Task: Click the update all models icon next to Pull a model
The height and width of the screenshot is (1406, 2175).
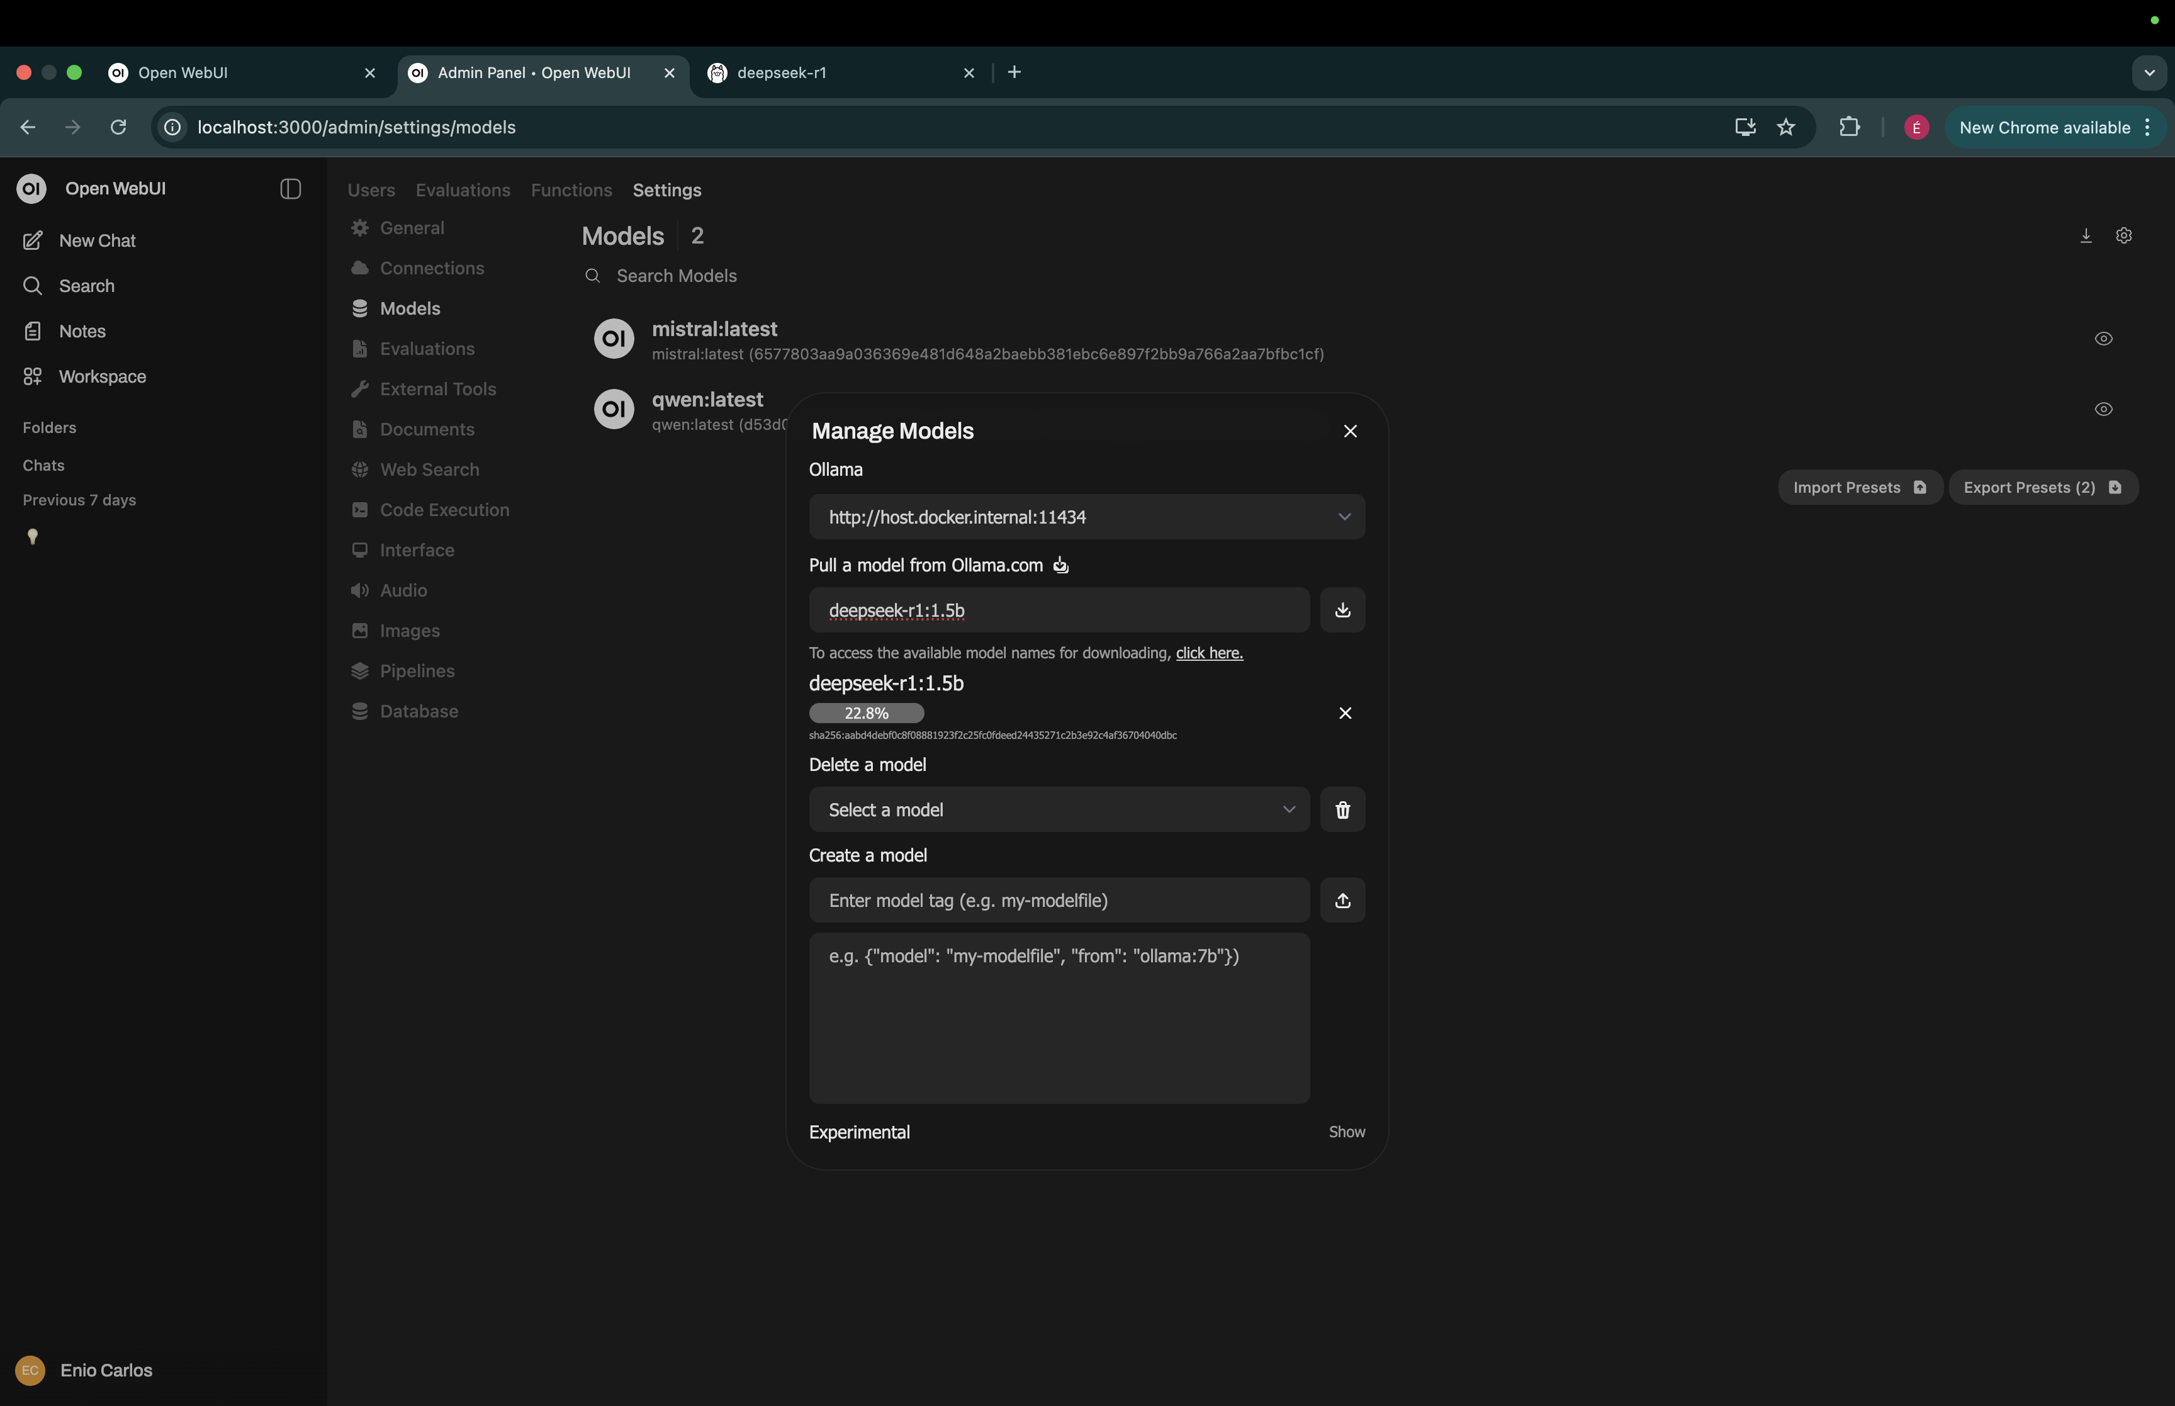Action: 1060,565
